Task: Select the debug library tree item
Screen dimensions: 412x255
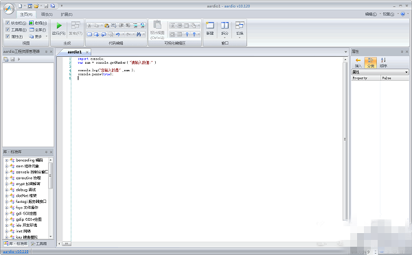Action: [26, 190]
